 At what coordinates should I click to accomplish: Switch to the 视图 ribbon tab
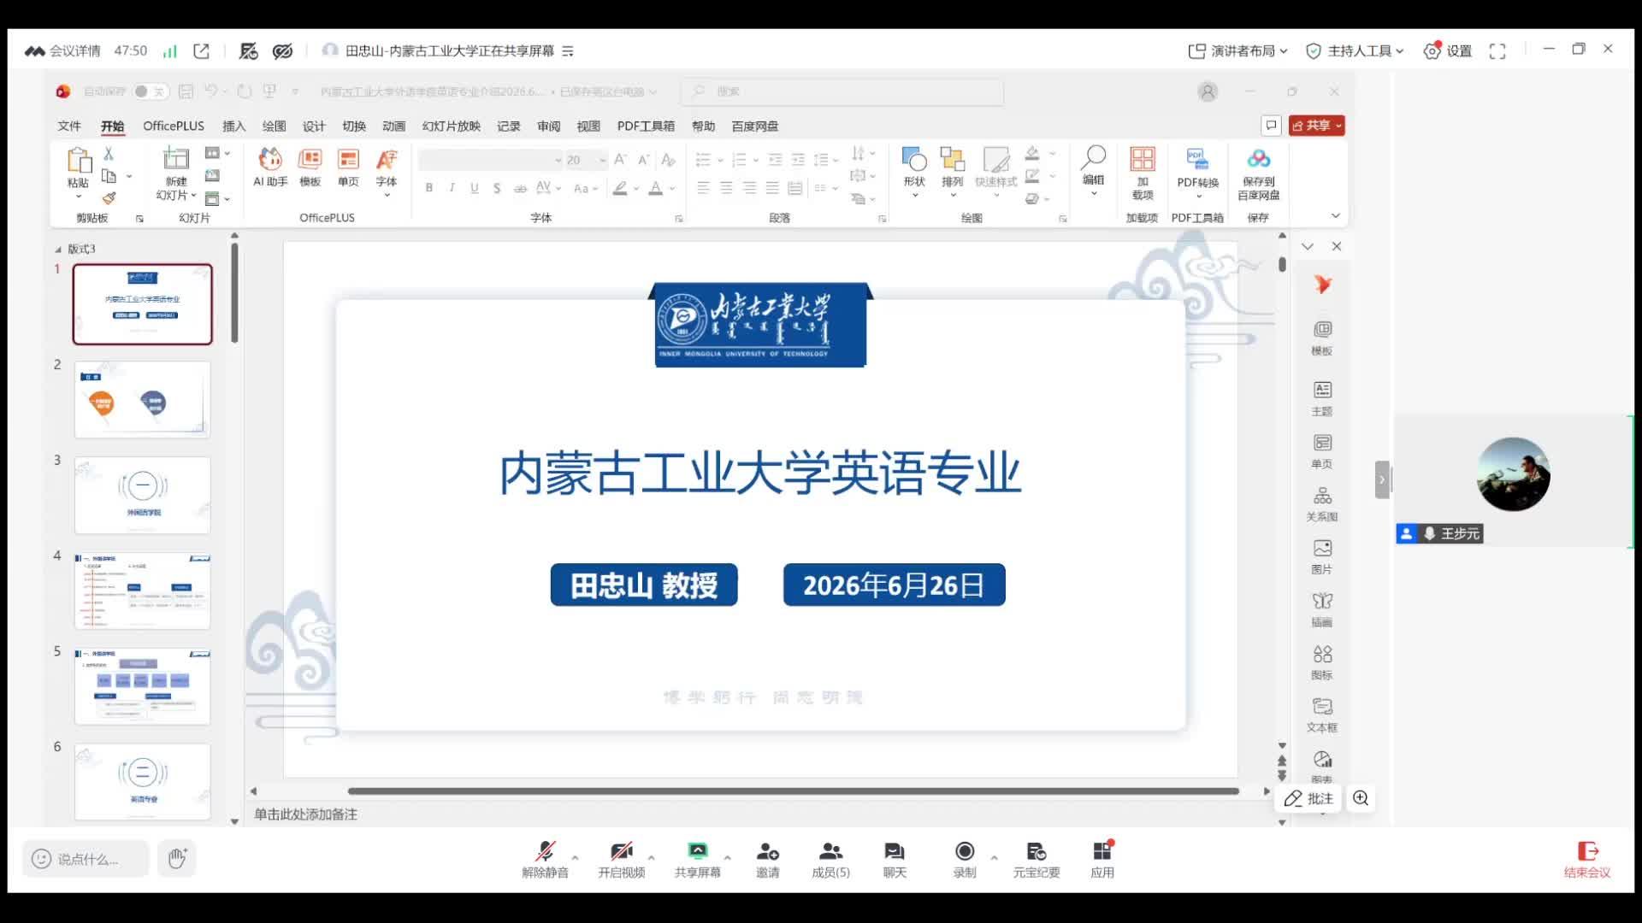point(588,126)
